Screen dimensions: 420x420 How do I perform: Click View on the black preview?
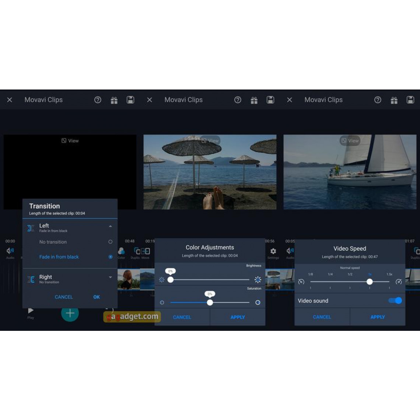pyautogui.click(x=70, y=141)
